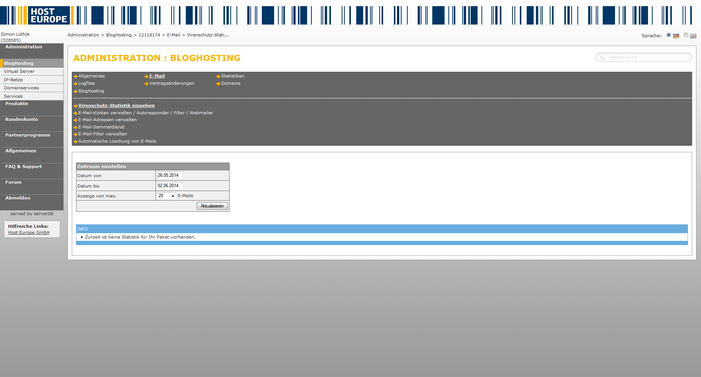
Task: Click arrow icon beside E-Mail-Sammeldienst
Action: pos(75,127)
